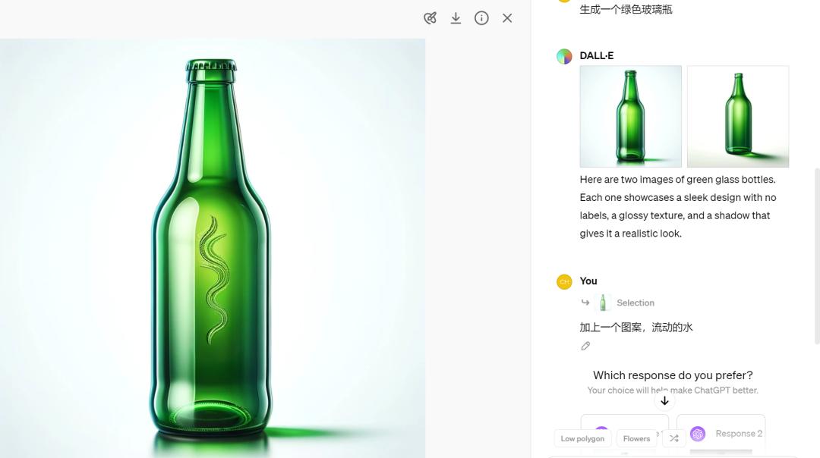Select the Response 2 option
The height and width of the screenshot is (458, 820).
coord(721,434)
